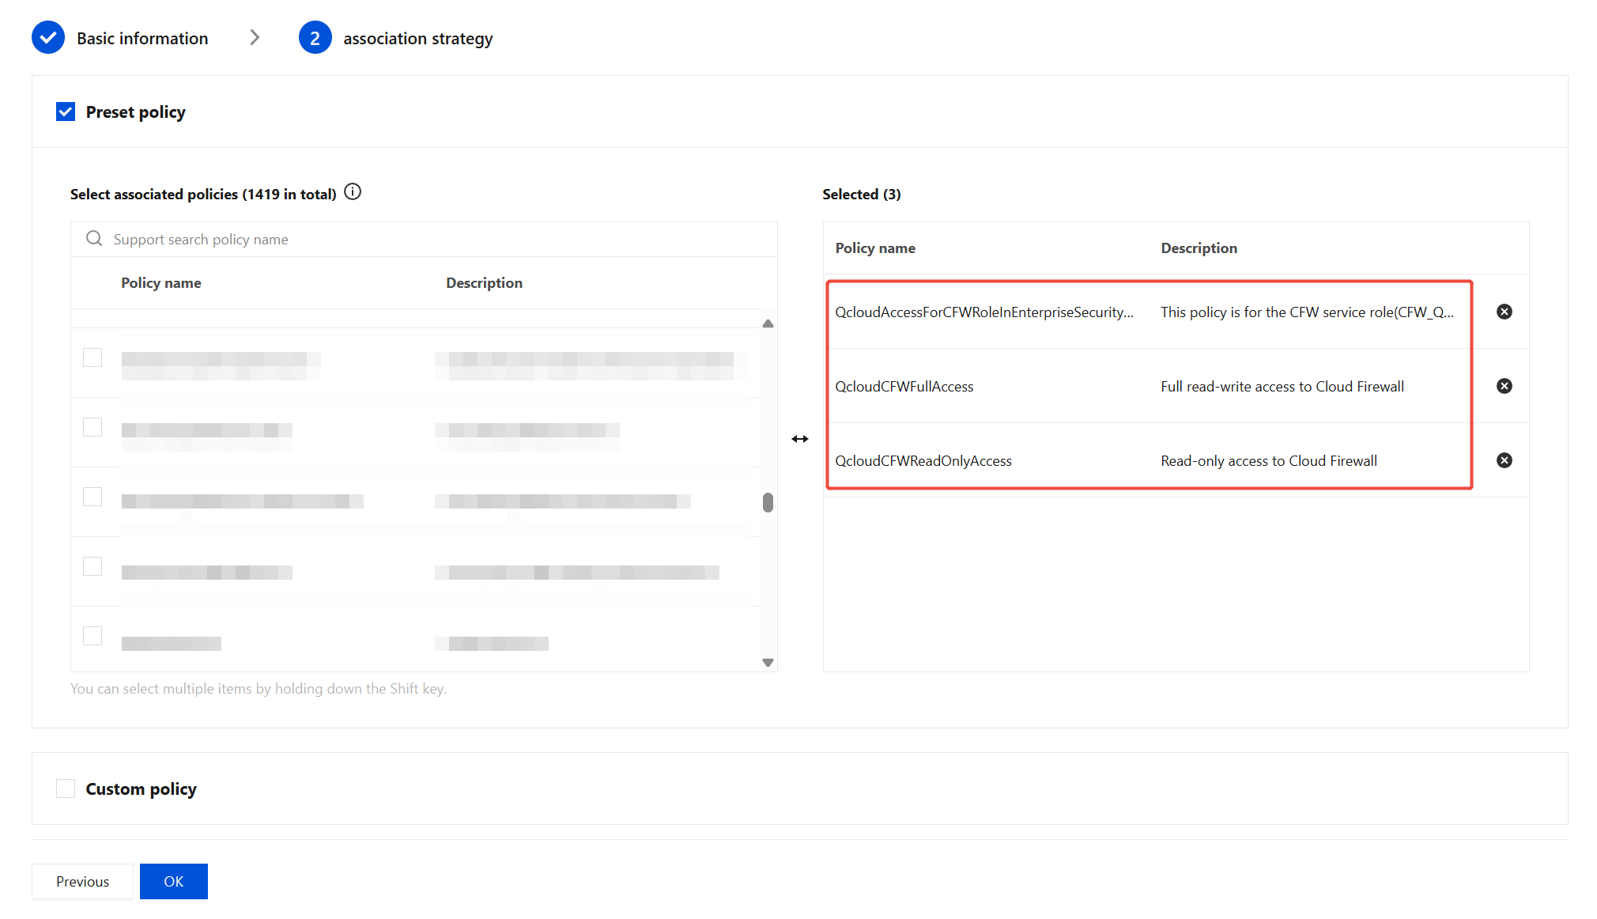The height and width of the screenshot is (919, 1597).
Task: Select the QcloudCFWReadOnlyAccess policy name
Action: (923, 460)
